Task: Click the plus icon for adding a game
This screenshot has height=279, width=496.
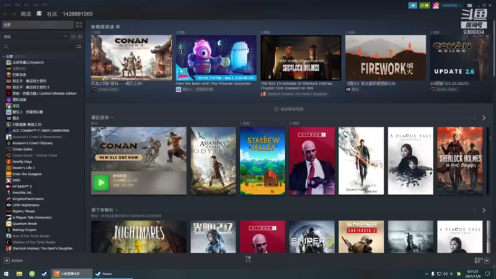Action: coord(7,260)
